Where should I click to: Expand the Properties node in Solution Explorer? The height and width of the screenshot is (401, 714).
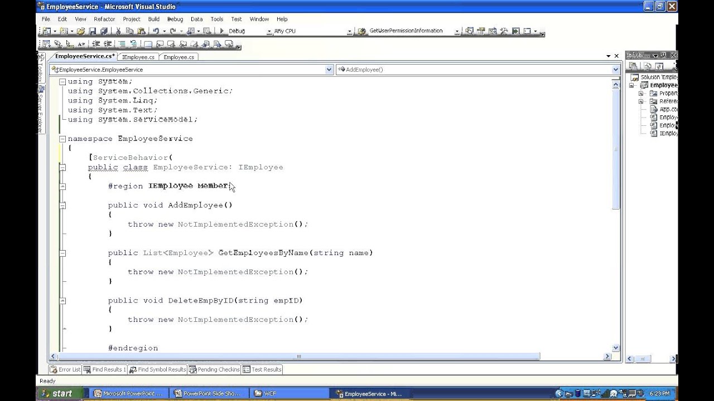641,94
